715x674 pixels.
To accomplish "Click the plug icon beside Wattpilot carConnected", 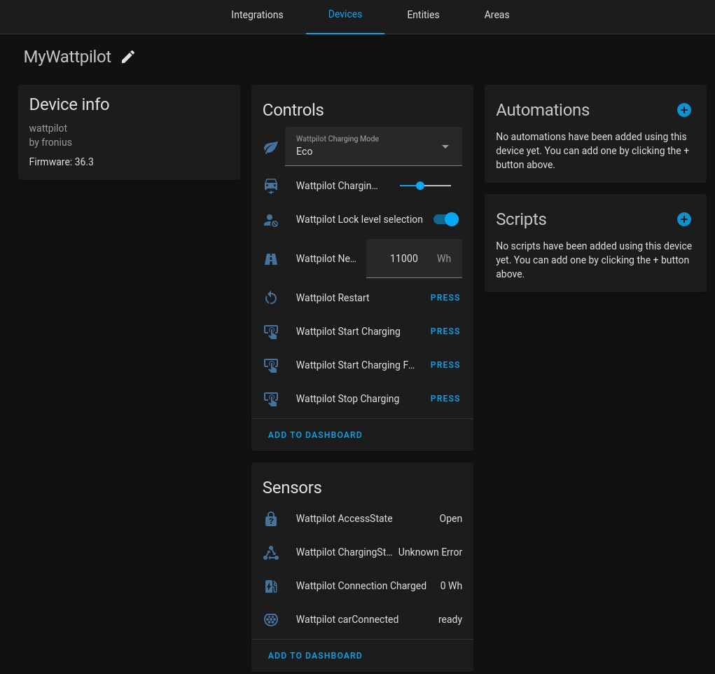I will coord(271,619).
